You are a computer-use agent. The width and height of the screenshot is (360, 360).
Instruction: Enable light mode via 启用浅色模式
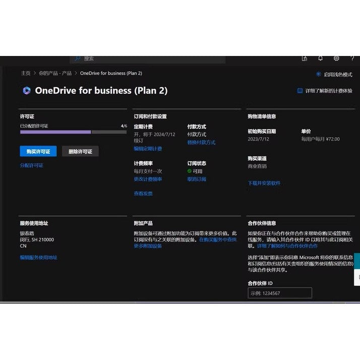(x=338, y=75)
